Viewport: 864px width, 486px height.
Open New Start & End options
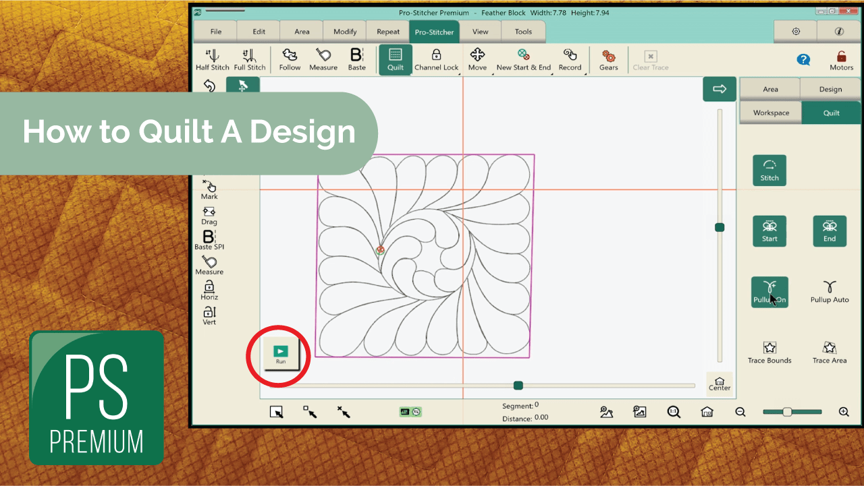point(523,60)
